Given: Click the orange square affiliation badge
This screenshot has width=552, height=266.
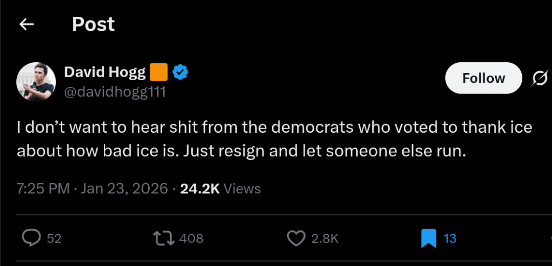Looking at the screenshot, I should click(x=158, y=72).
